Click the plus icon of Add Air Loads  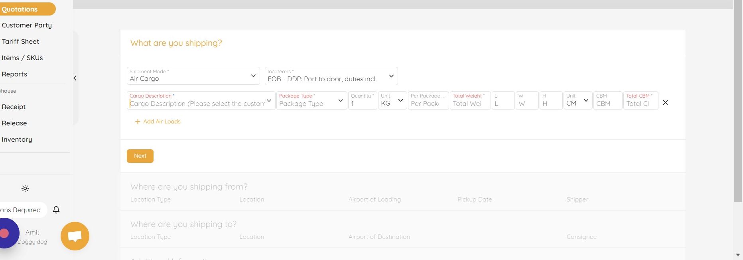(x=138, y=121)
